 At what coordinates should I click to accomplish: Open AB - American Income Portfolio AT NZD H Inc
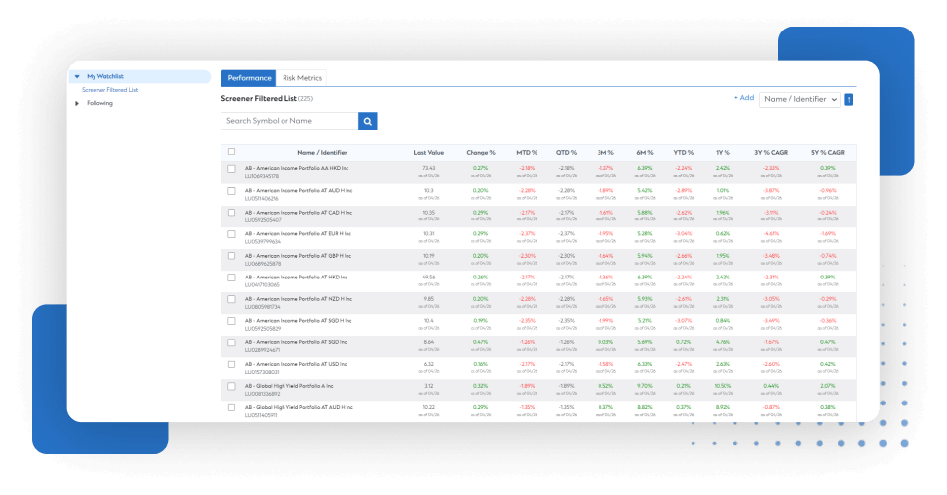pos(298,299)
